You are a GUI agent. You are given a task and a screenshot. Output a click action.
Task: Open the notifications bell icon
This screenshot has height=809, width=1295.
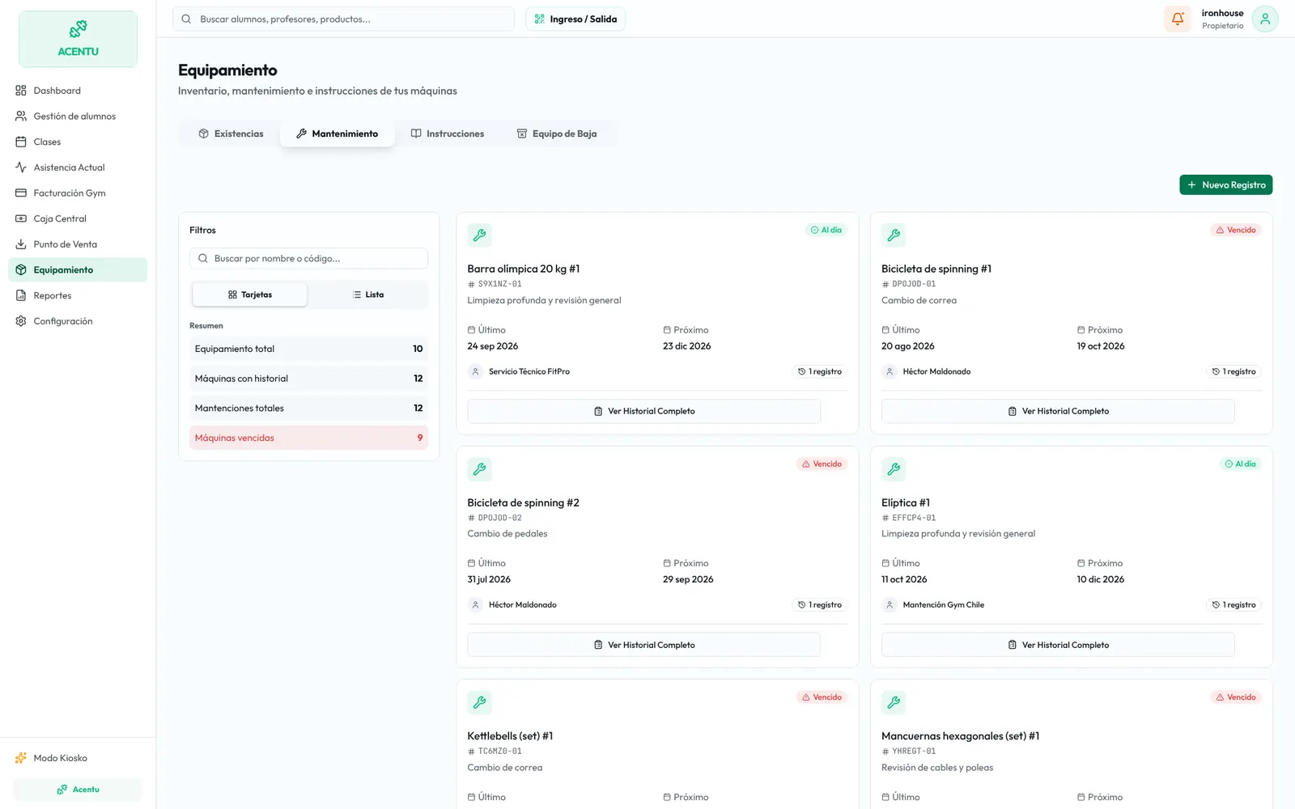point(1178,19)
